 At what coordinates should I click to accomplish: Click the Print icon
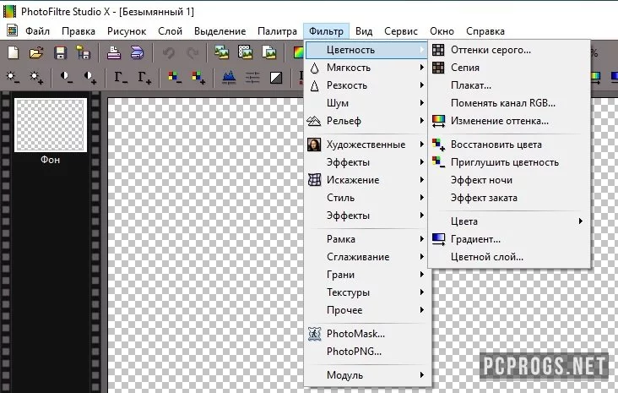pos(114,52)
